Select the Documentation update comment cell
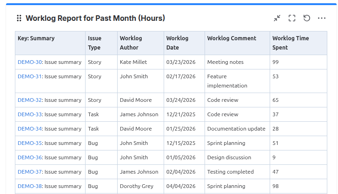The image size is (338, 194). [236, 129]
